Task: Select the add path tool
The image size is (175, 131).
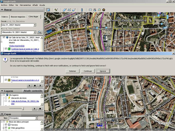Action: pyautogui.click(x=69, y=10)
